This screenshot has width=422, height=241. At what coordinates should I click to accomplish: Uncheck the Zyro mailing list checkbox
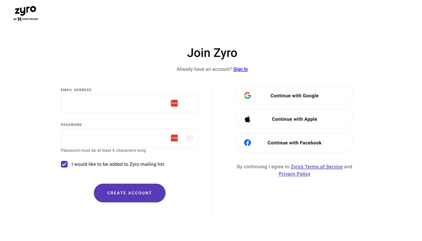click(64, 164)
